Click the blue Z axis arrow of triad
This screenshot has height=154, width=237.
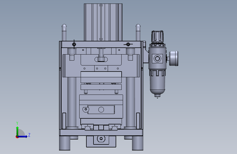pyautogui.click(x=23, y=136)
